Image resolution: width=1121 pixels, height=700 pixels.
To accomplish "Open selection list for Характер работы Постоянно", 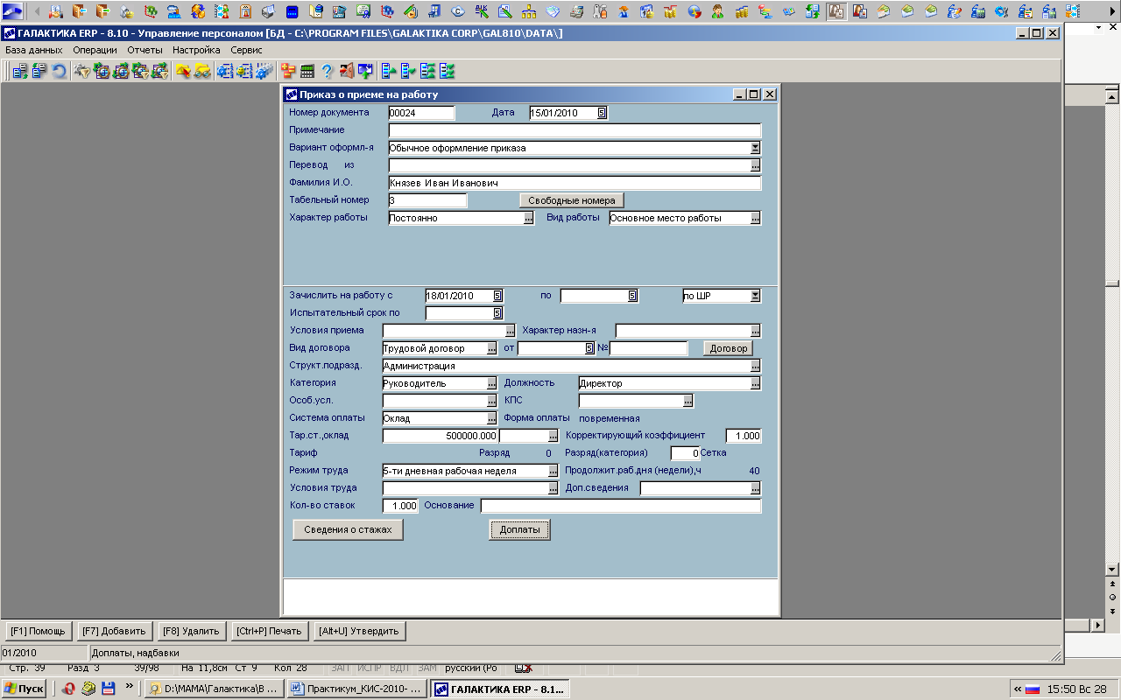I will (x=528, y=218).
